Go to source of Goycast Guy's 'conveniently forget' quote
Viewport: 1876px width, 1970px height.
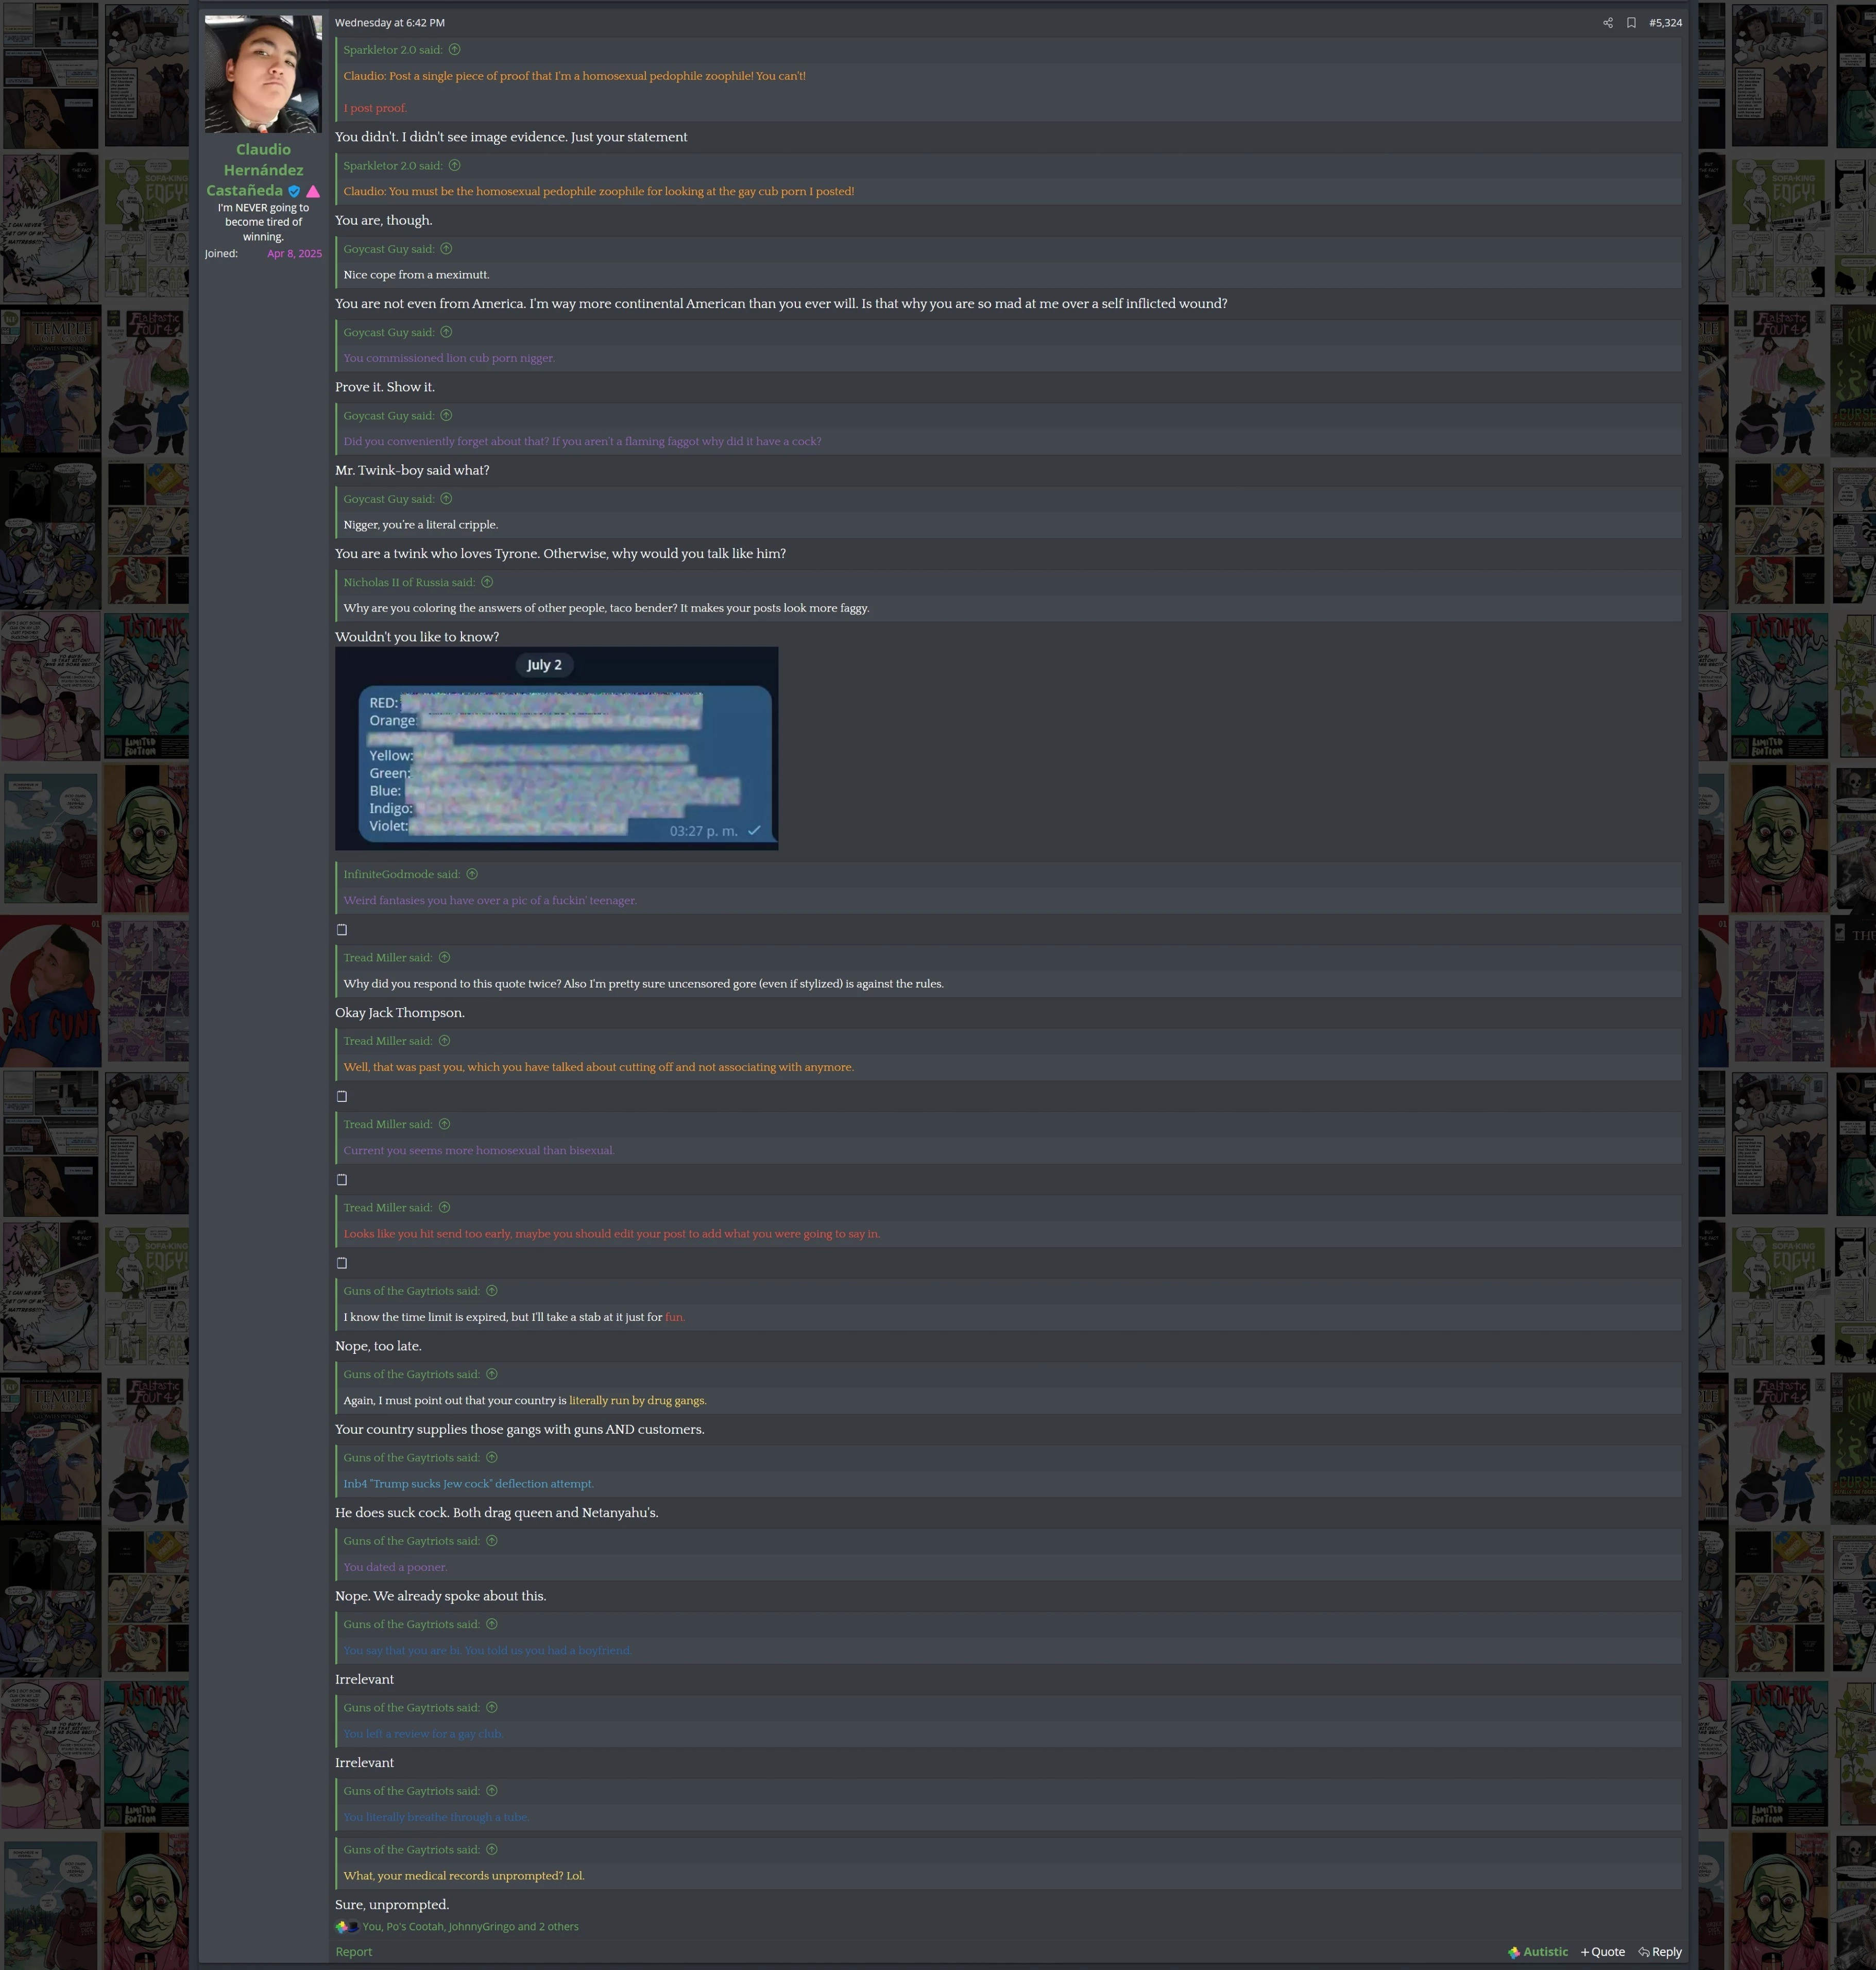pyautogui.click(x=447, y=415)
